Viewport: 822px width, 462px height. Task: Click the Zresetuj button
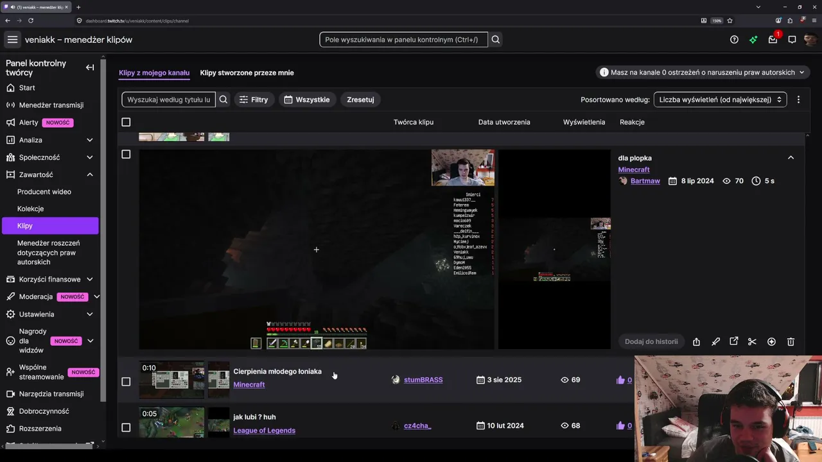coord(360,99)
